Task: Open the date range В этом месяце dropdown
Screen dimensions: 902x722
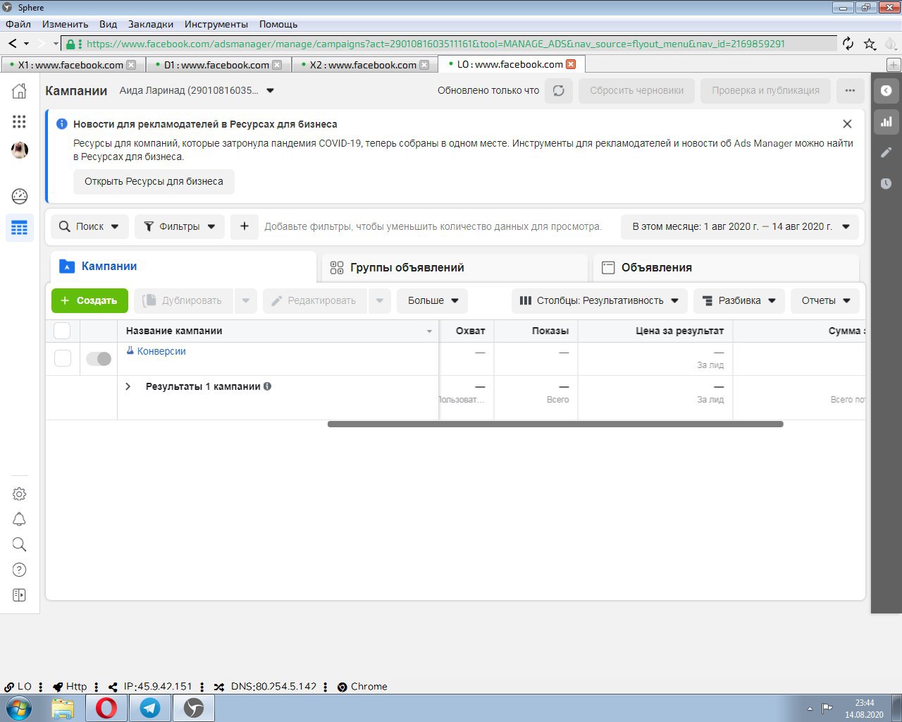Action: click(740, 226)
